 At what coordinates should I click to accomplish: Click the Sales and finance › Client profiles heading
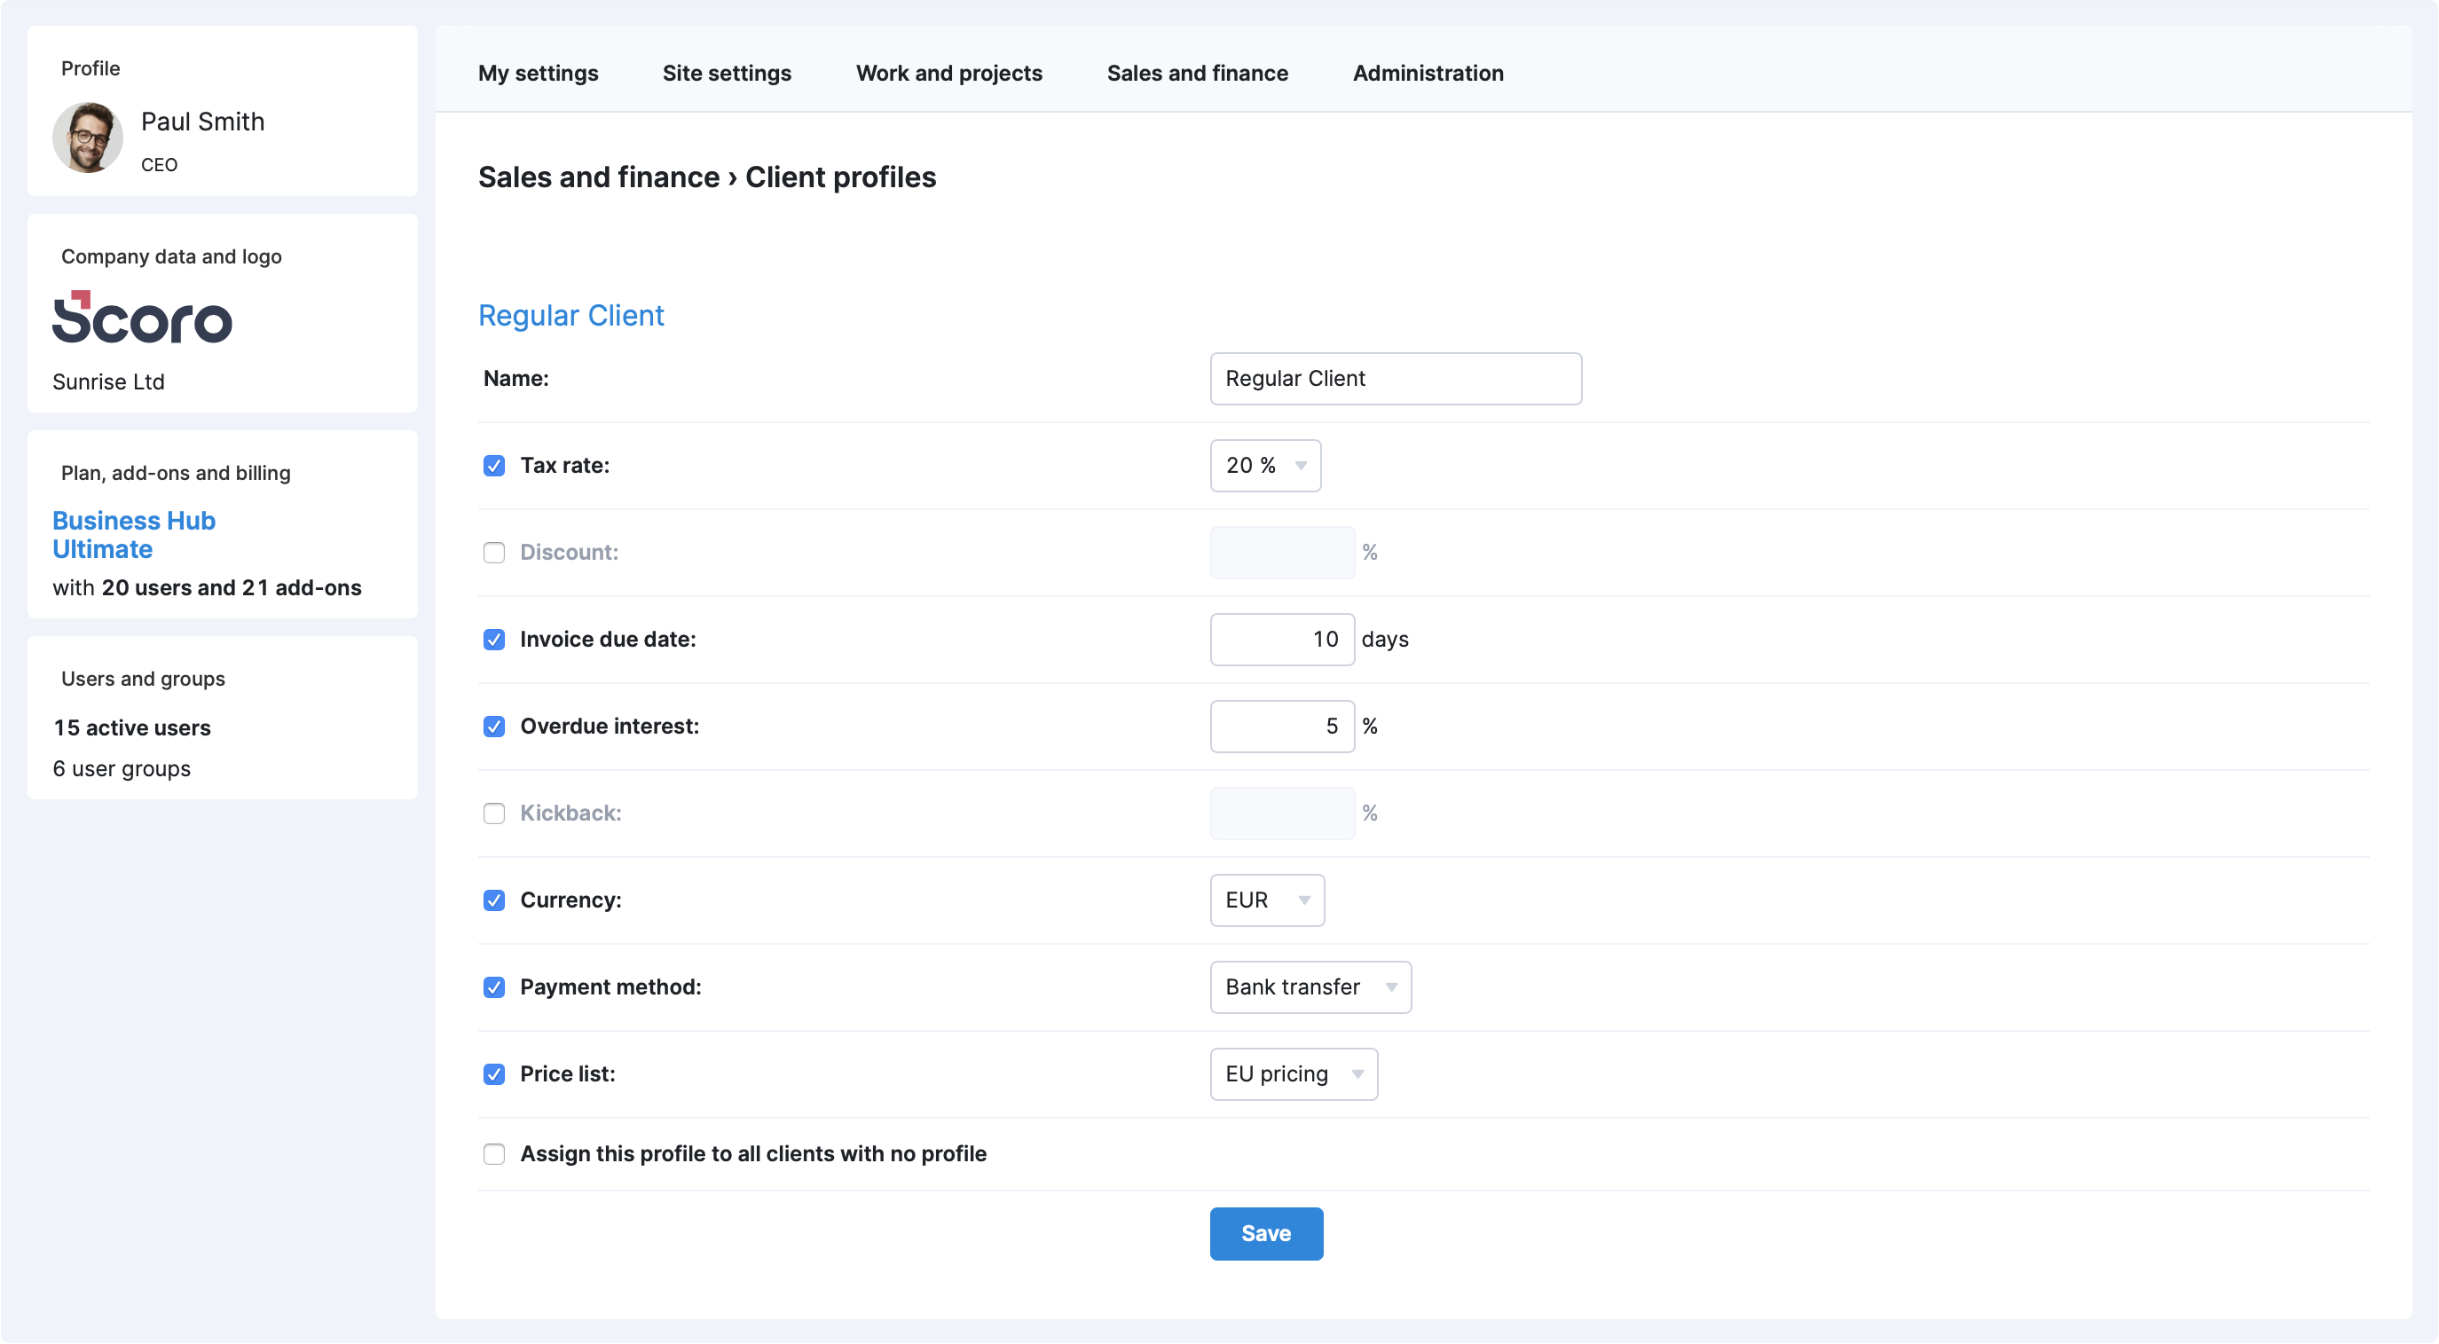(707, 177)
